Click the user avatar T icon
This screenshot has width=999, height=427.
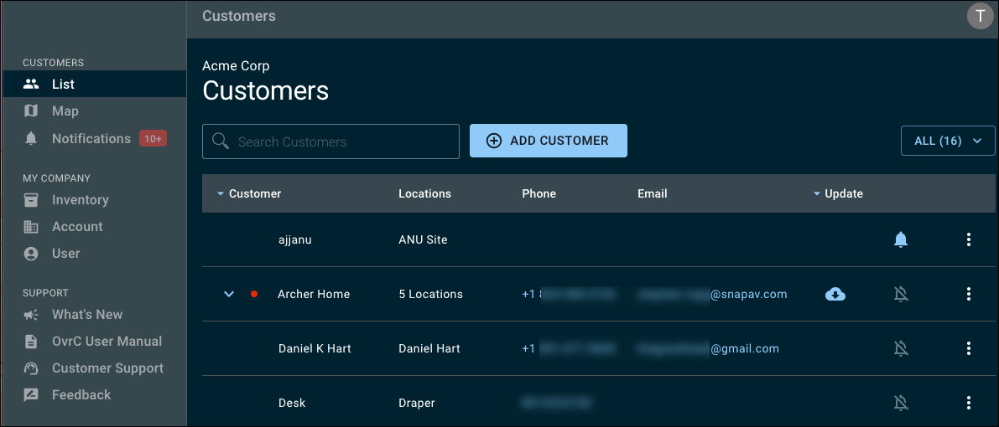click(980, 16)
